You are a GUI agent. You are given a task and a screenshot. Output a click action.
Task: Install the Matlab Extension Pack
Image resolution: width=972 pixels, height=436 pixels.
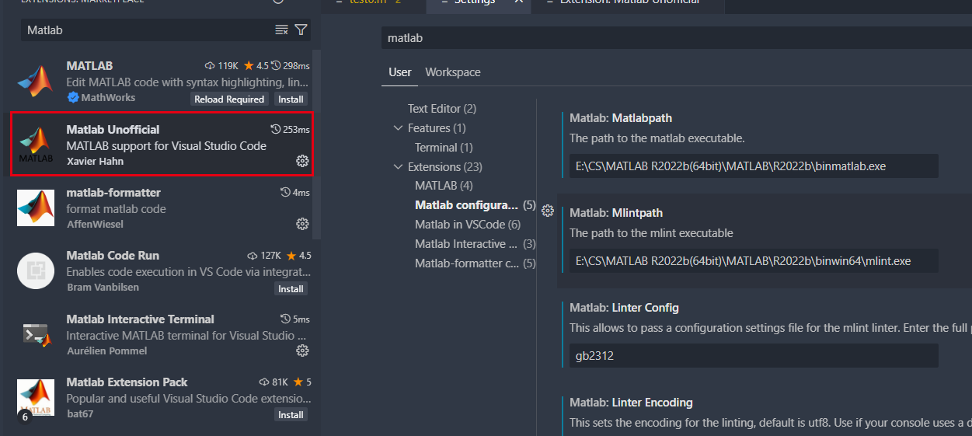tap(291, 414)
